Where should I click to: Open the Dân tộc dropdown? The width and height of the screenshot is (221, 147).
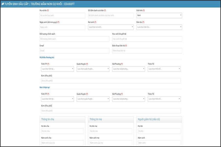[x=159, y=27]
